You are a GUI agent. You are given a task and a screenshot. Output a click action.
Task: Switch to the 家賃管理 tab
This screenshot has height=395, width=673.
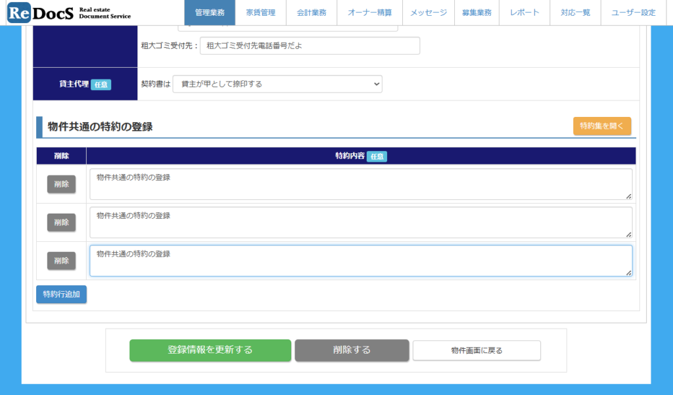click(260, 12)
